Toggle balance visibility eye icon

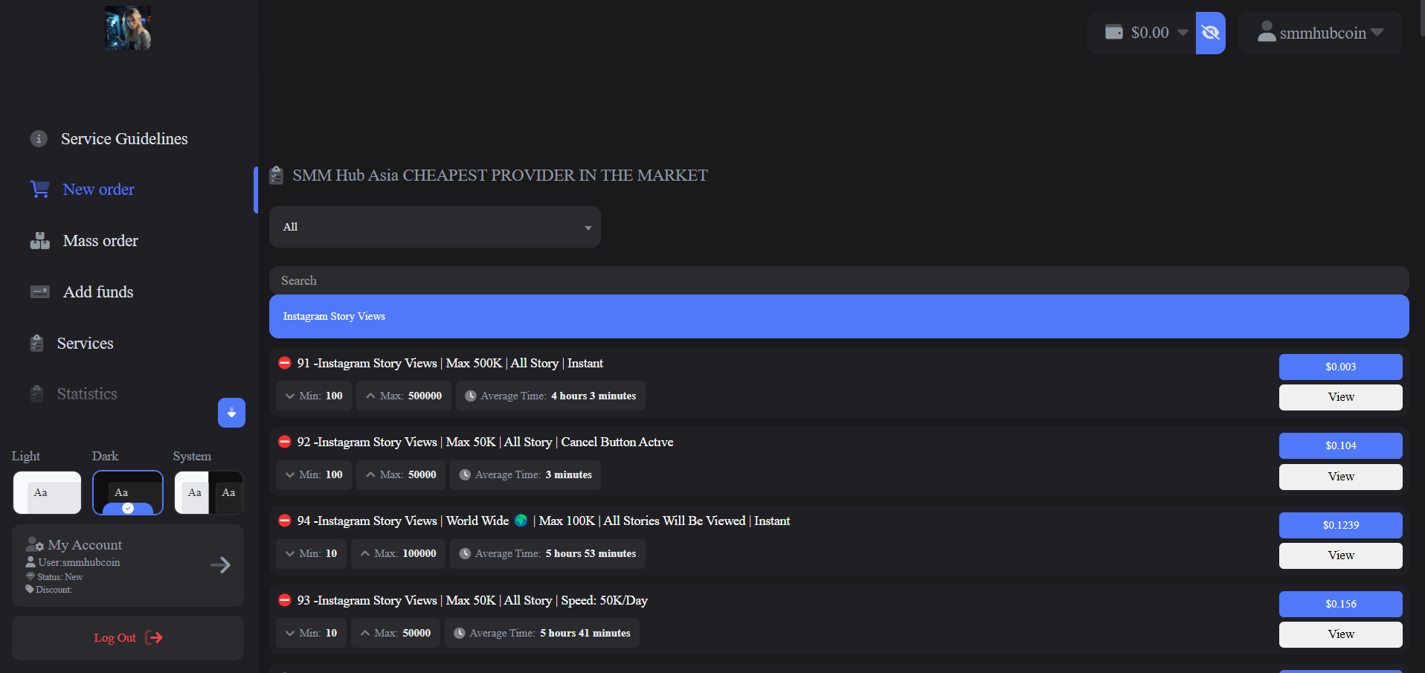point(1210,33)
